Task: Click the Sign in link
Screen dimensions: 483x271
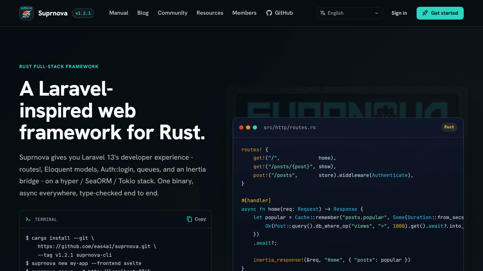Action: (399, 13)
